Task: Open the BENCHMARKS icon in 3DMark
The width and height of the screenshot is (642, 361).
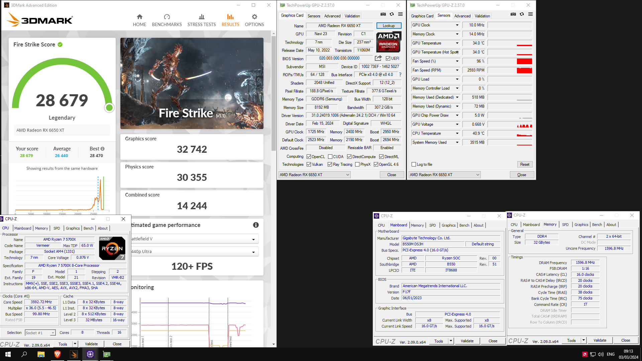Action: [x=167, y=17]
